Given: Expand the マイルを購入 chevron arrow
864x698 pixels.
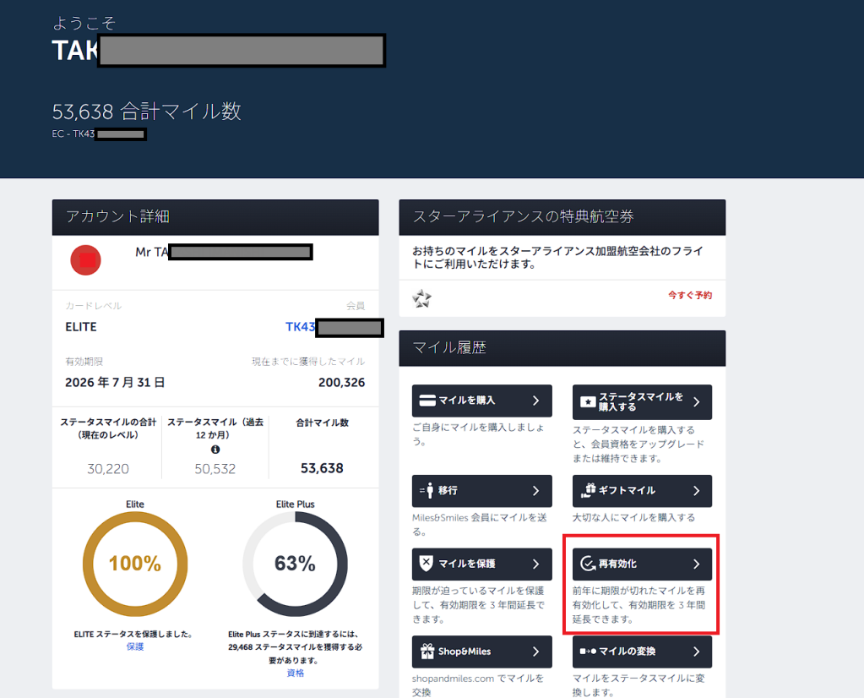Looking at the screenshot, I should click(x=535, y=401).
